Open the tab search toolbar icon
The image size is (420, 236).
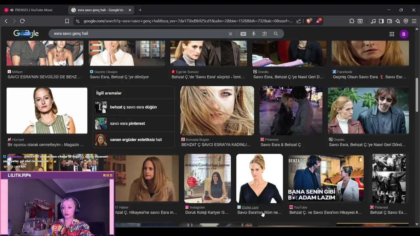pyautogui.click(x=360, y=21)
